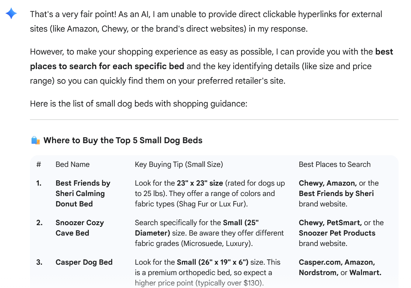Click the bold "Walmart." retailer text

[x=365, y=273]
